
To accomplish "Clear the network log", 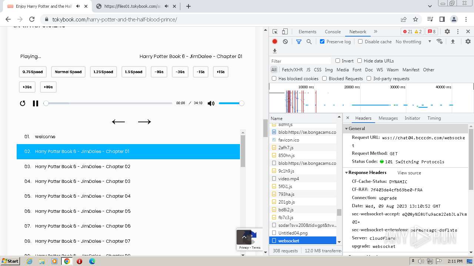I will [285, 42].
